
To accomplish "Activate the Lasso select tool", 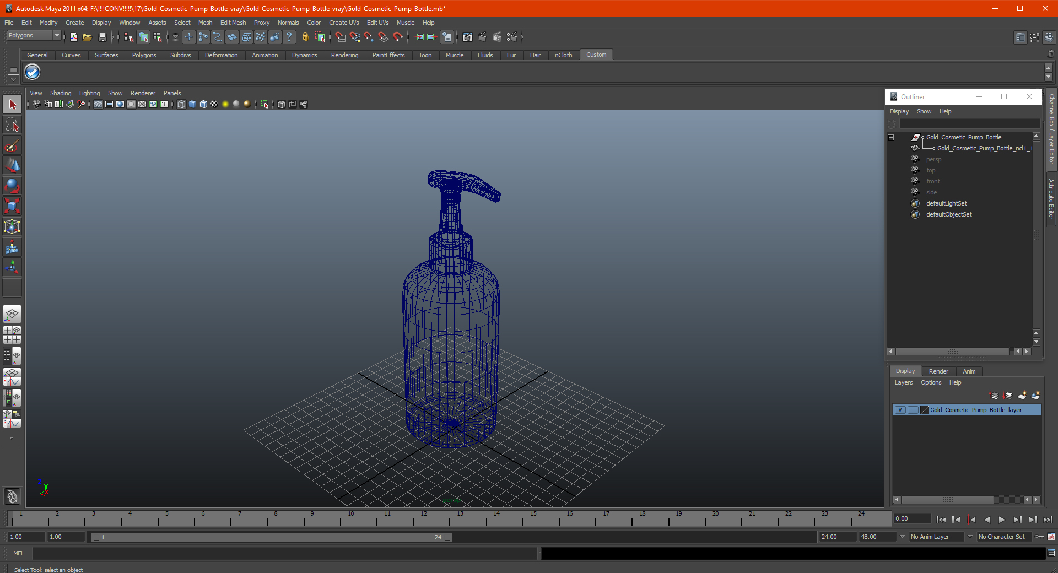I will pos(12,125).
